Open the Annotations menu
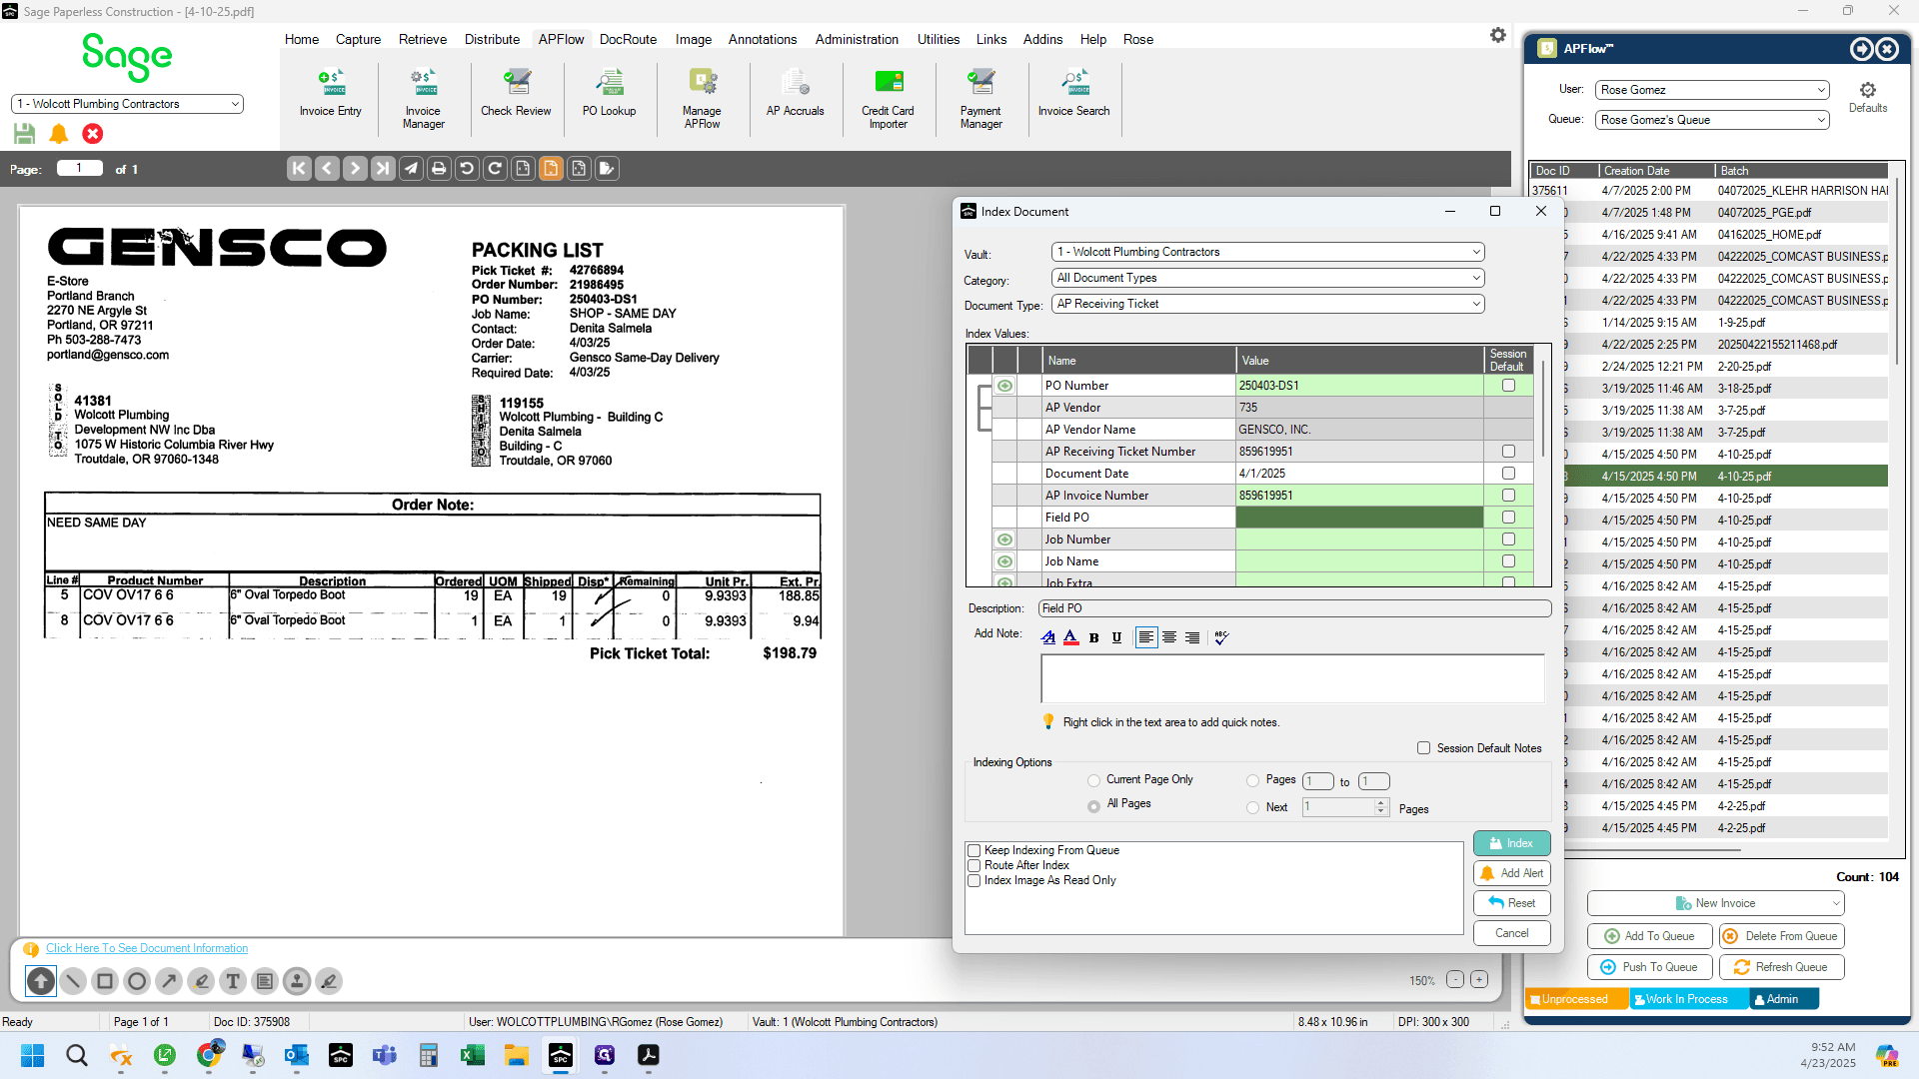Viewport: 1919px width, 1079px height. point(763,39)
